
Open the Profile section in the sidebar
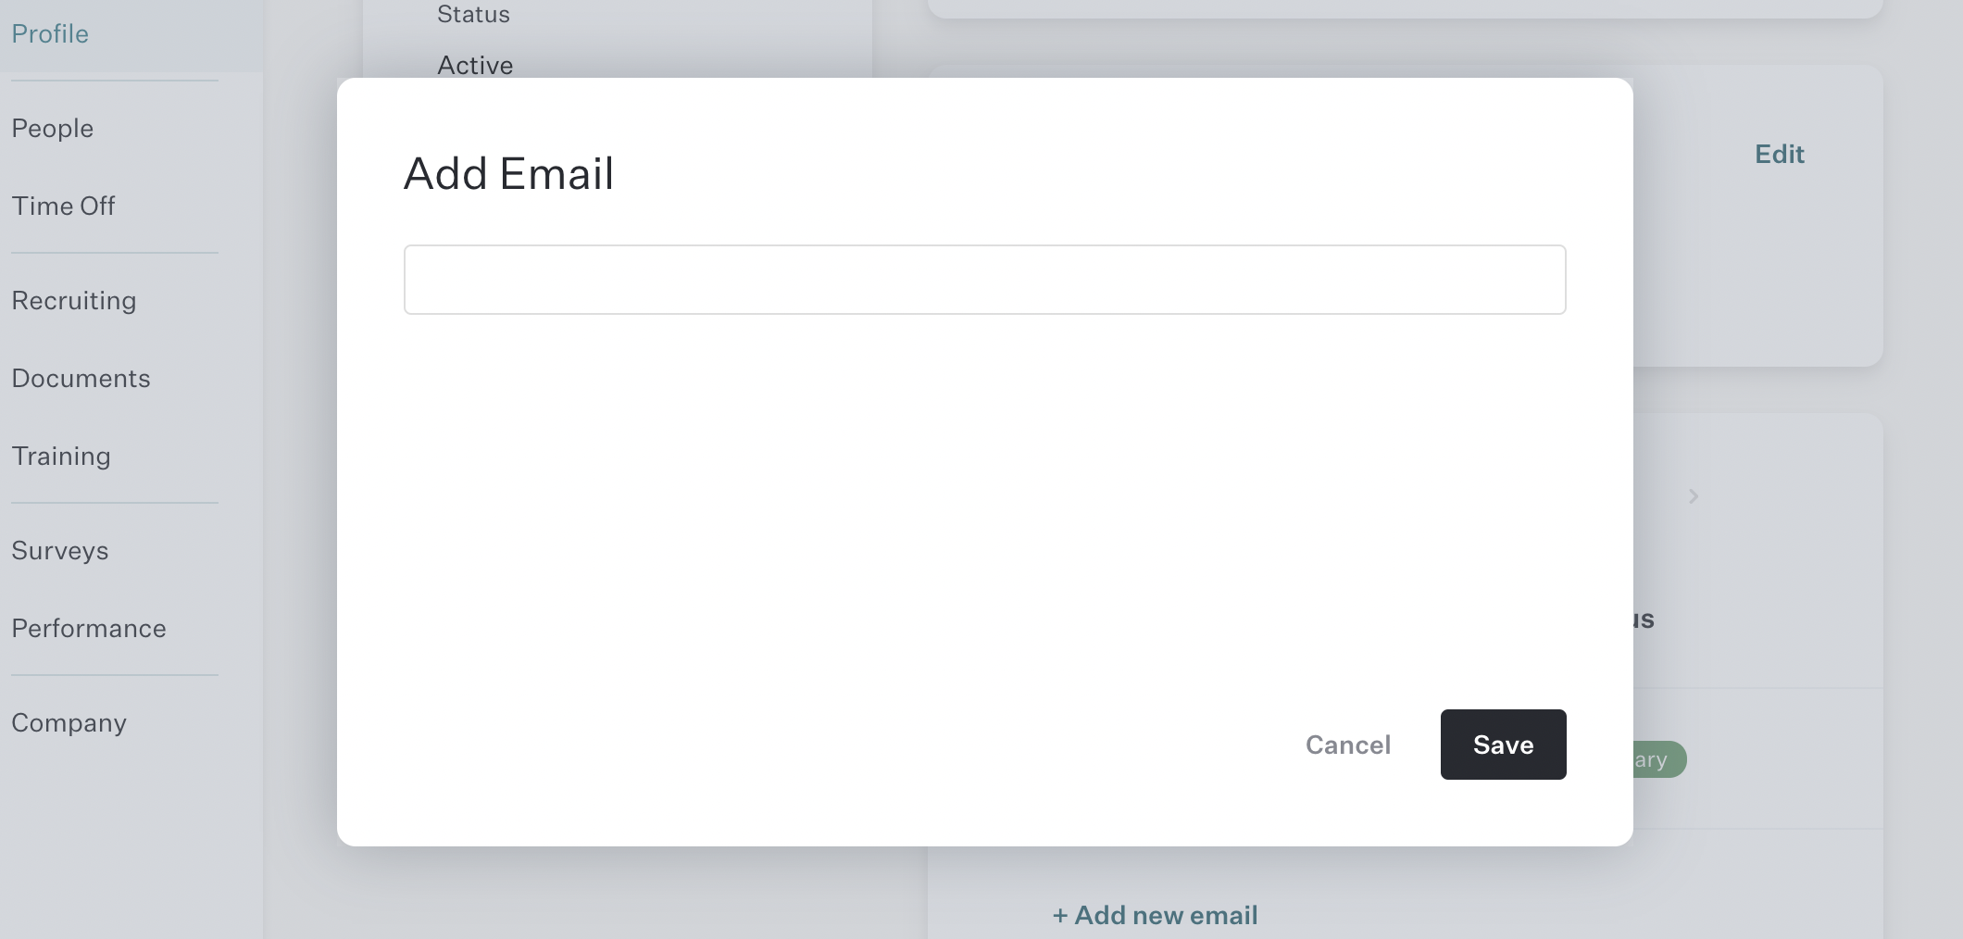(x=50, y=33)
